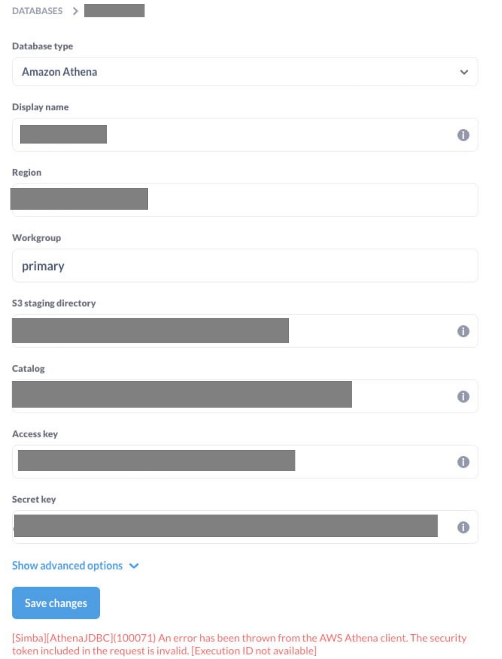The height and width of the screenshot is (659, 502).
Task: Click the breadcrumb chevron after DATABASES
Action: tap(76, 11)
